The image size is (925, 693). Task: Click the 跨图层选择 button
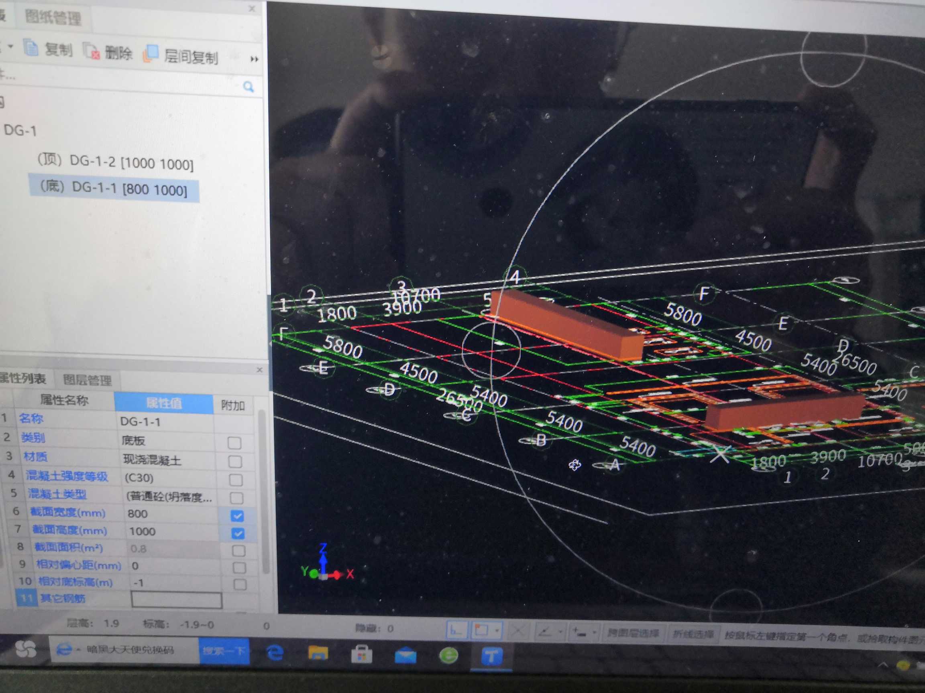[x=633, y=634]
